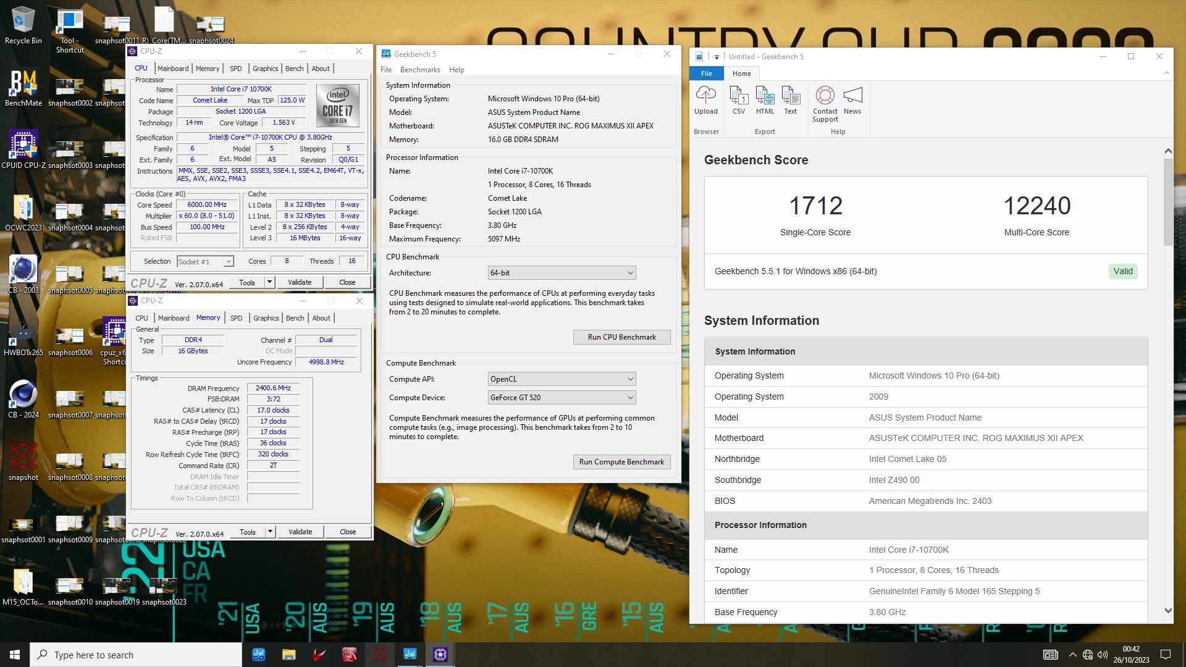This screenshot has width=1186, height=667.
Task: Select the CB - 2024 desktop icon
Action: point(23,399)
